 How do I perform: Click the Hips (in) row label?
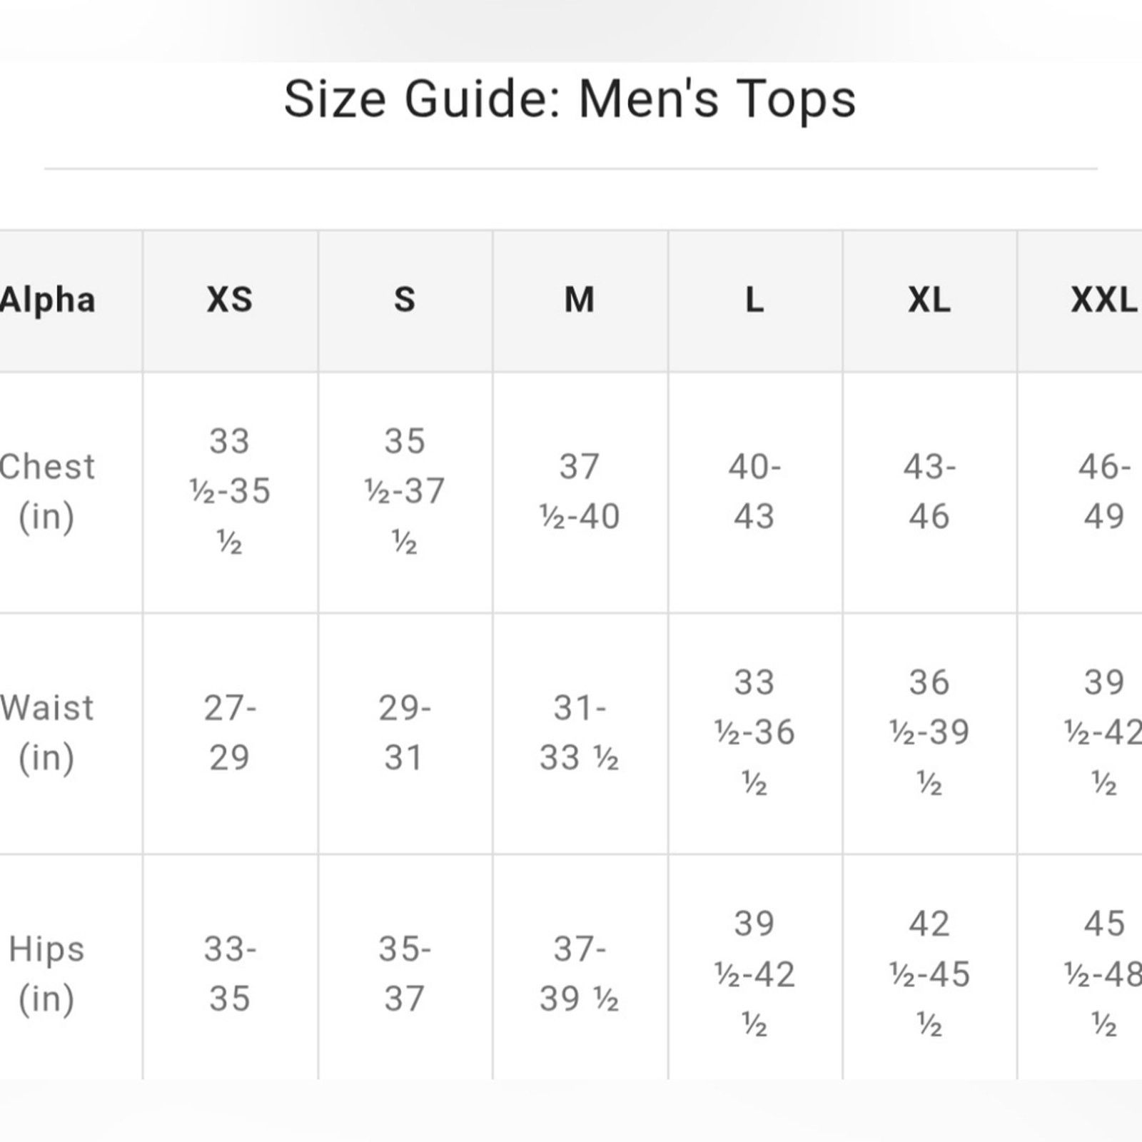click(x=47, y=974)
